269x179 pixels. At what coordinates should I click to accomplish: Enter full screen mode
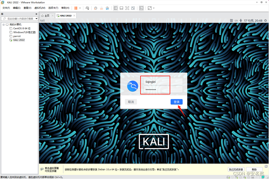127,8
